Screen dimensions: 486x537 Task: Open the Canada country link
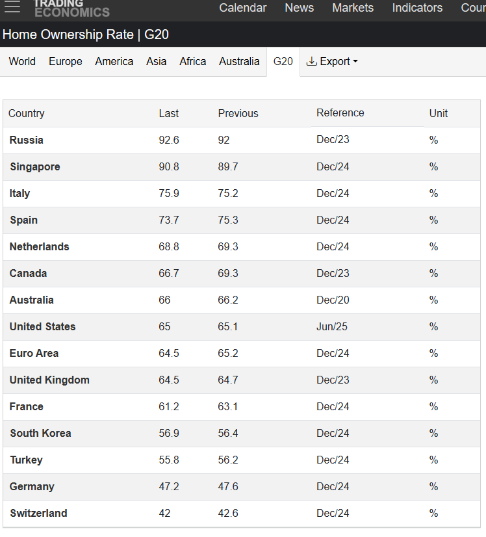click(x=28, y=273)
